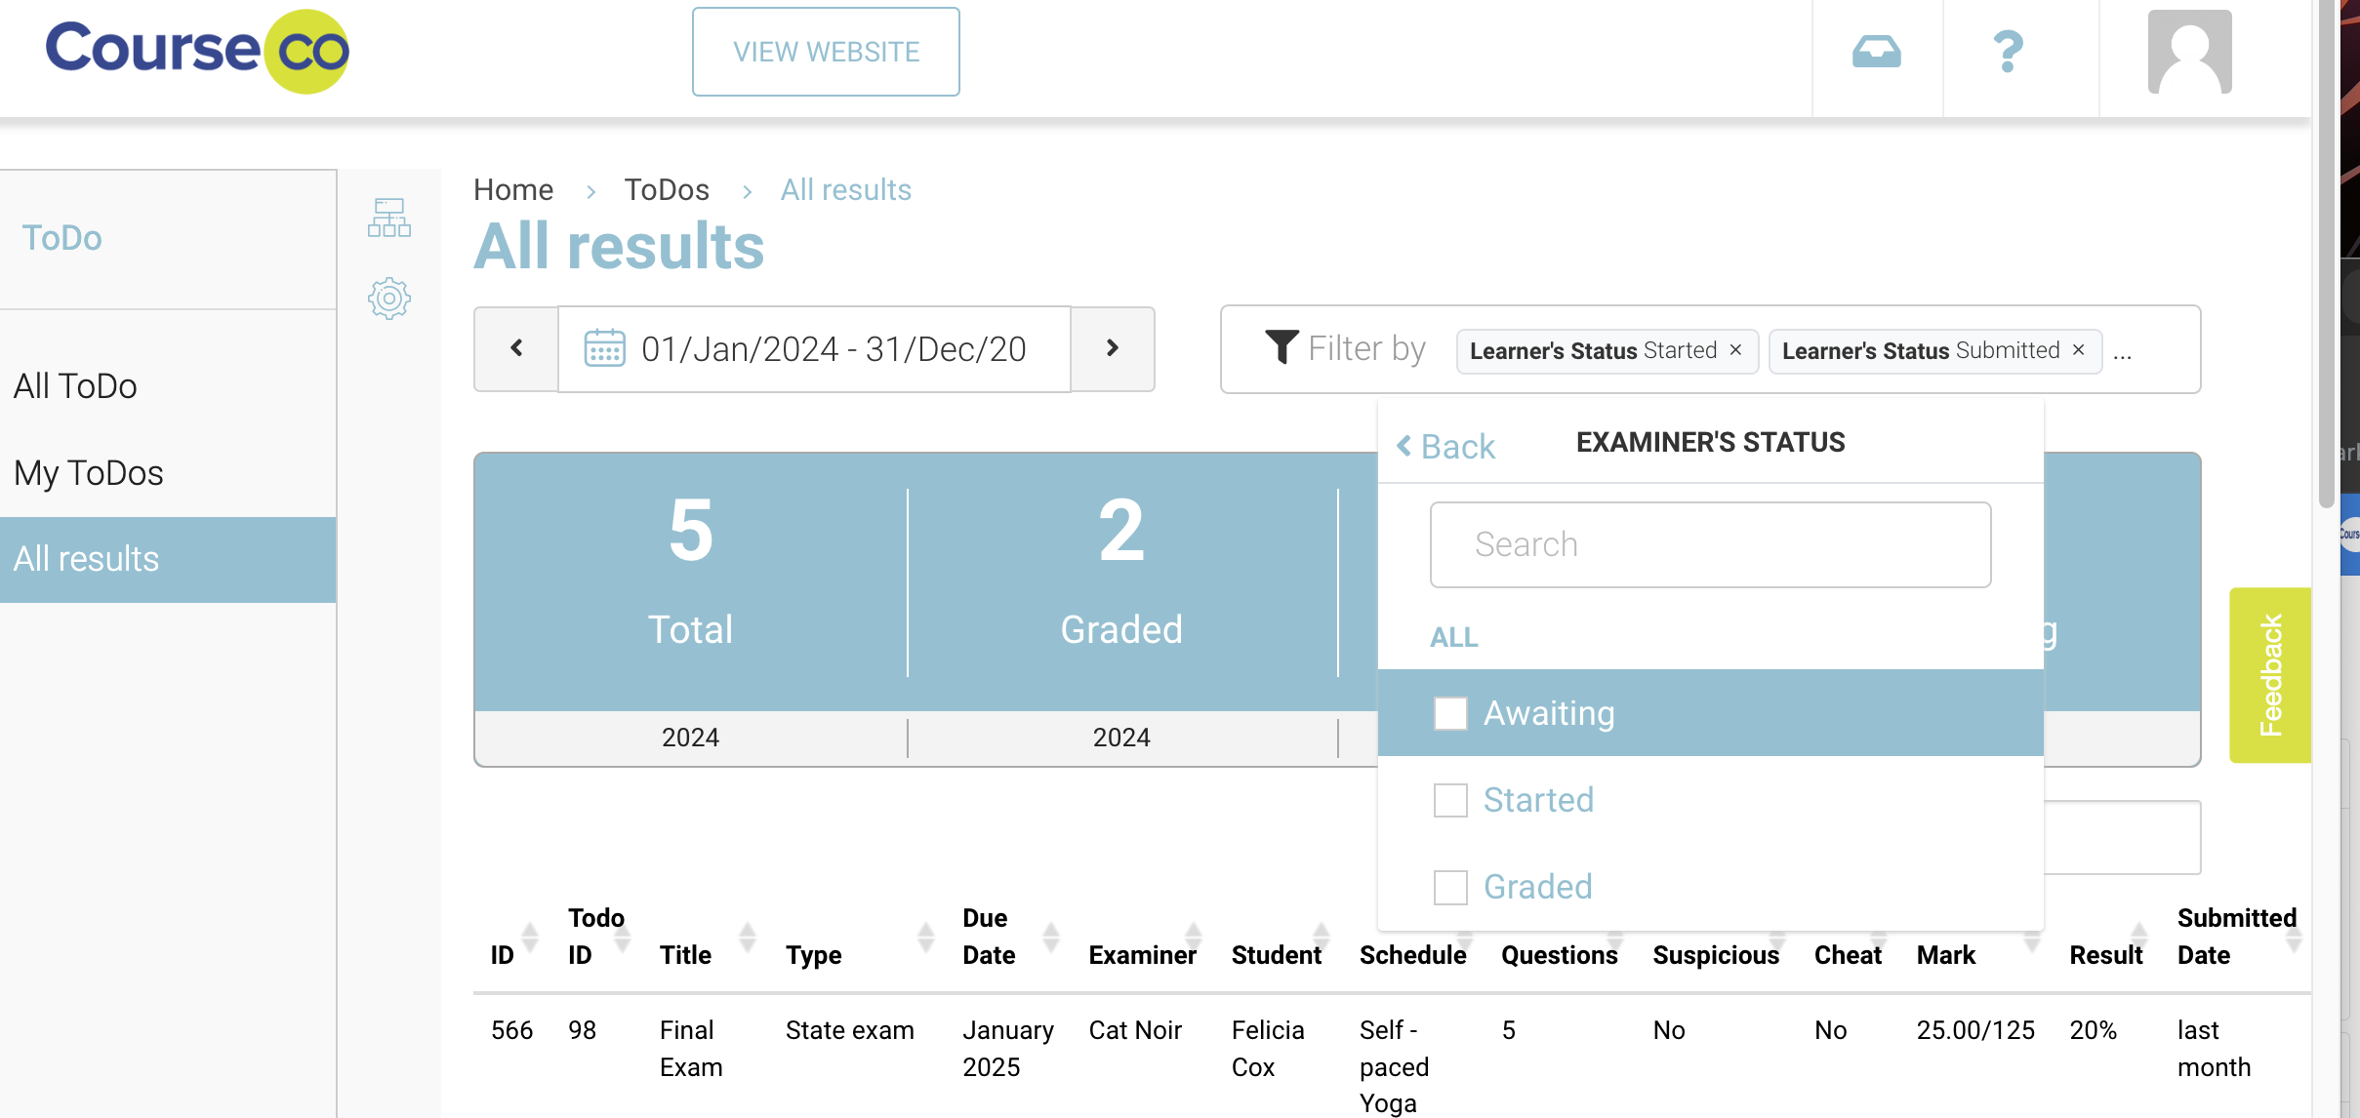Click the calendar icon in date range
The height and width of the screenshot is (1118, 2360).
[x=604, y=348]
